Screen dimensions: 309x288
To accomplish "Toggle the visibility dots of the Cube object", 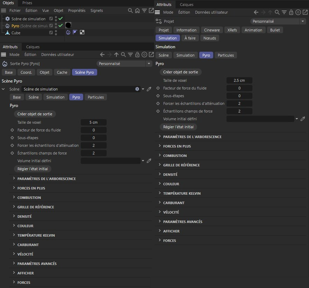I will click(56, 33).
